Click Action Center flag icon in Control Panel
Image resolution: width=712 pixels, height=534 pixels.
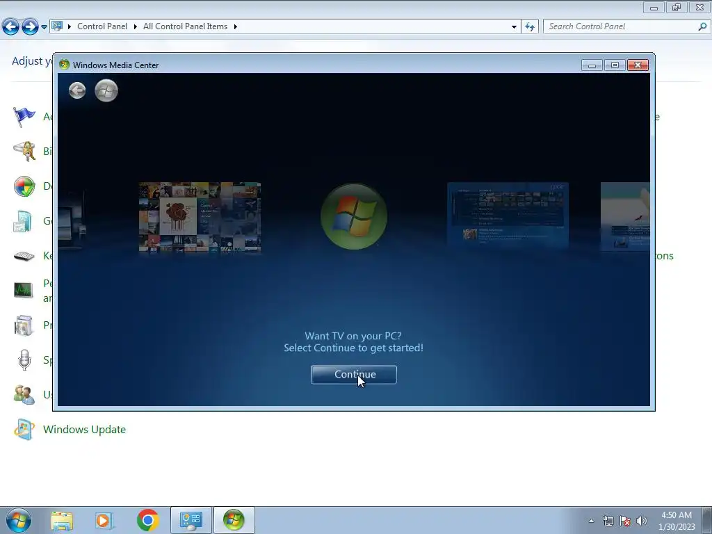pos(24,117)
